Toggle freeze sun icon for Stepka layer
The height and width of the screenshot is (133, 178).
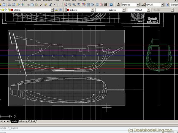(x=3, y=10)
